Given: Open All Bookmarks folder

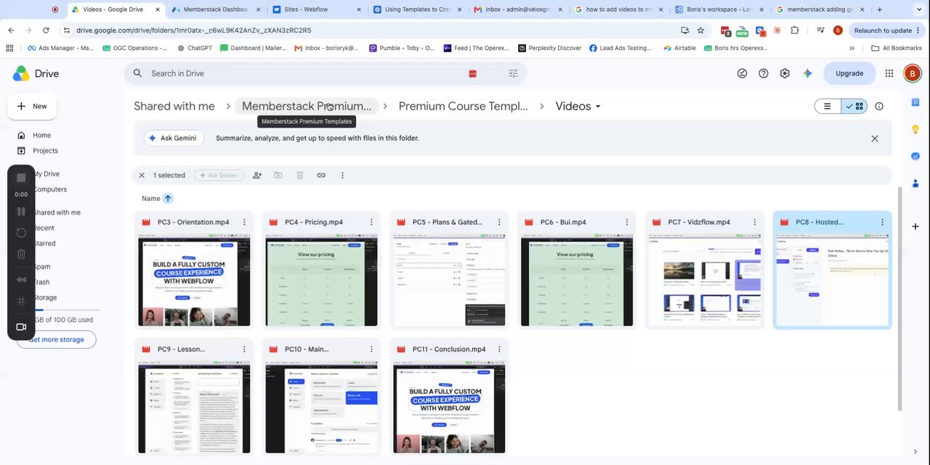Looking at the screenshot, I should pos(897,48).
